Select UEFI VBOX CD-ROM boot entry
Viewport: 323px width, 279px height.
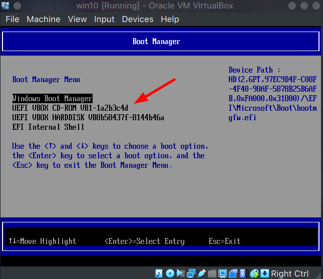coord(70,108)
